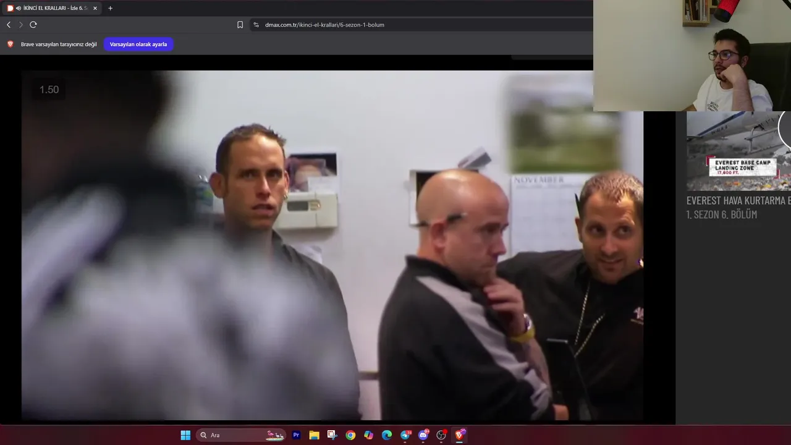791x445 pixels.
Task: Open the Copilot taskbar icon
Action: (x=368, y=435)
